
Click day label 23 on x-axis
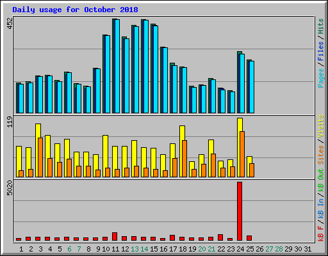point(231,249)
